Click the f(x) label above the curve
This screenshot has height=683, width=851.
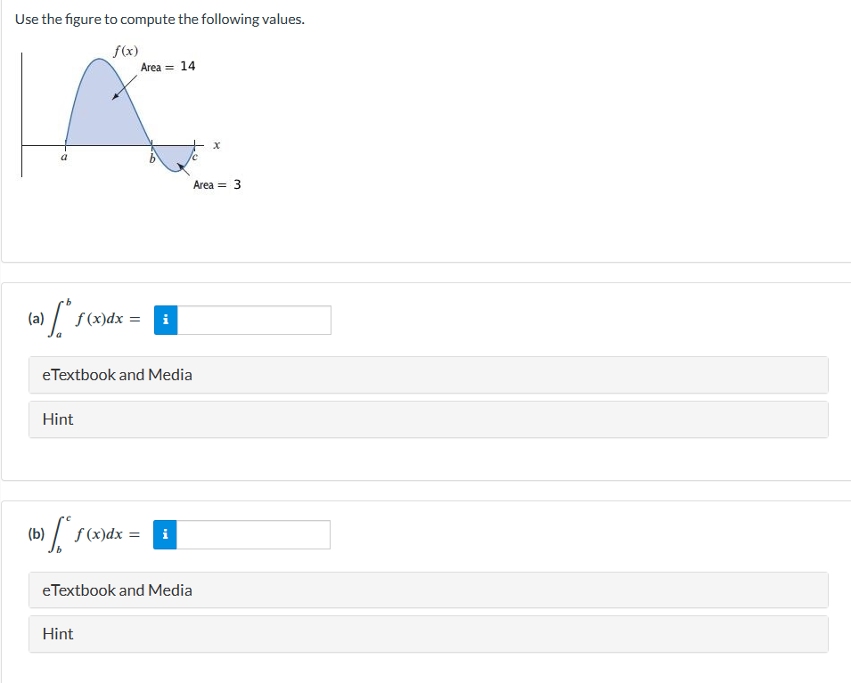point(126,51)
